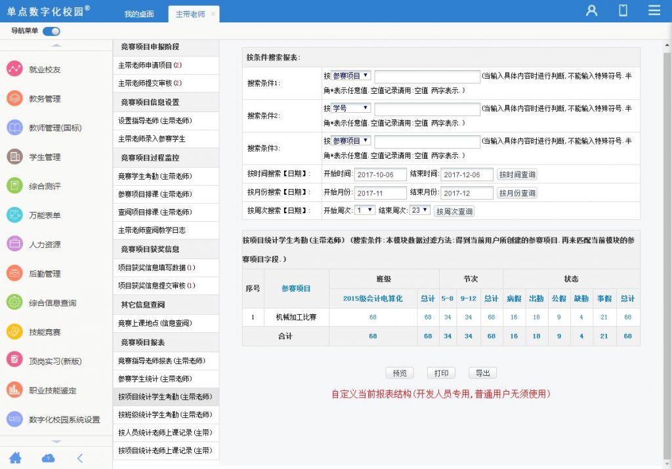This screenshot has height=469, width=672.
Task: Click the 预览 button
Action: click(400, 373)
